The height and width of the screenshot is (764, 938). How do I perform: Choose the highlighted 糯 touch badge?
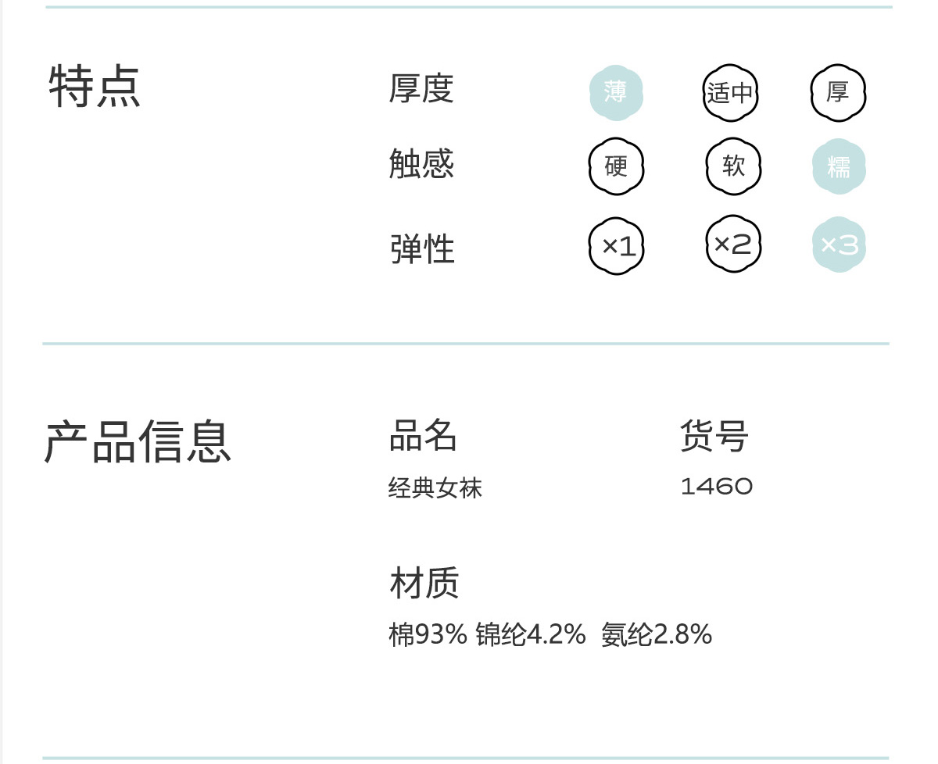tap(839, 166)
